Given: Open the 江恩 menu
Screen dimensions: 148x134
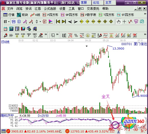Looking at the screenshot, I should tap(38, 9).
